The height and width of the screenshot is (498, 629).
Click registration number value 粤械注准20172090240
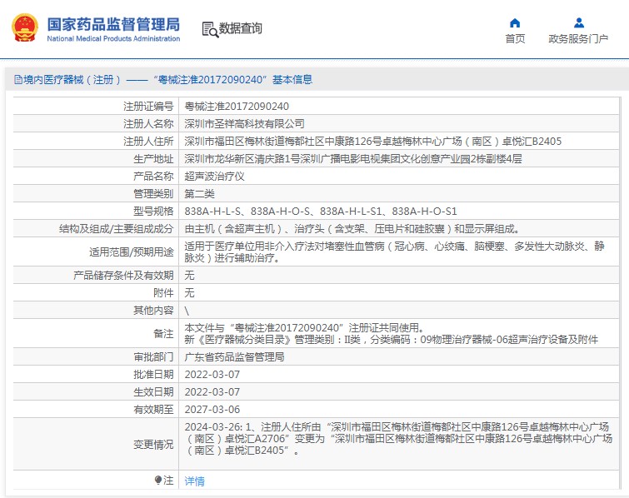[x=237, y=107]
